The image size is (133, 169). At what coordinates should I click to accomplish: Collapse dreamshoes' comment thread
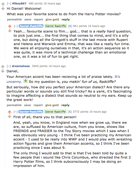coord(9,66)
